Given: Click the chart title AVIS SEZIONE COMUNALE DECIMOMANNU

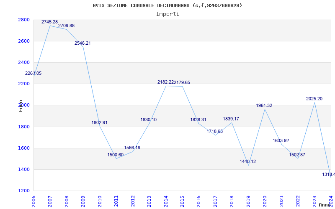Looking at the screenshot, I should pyautogui.click(x=167, y=5).
